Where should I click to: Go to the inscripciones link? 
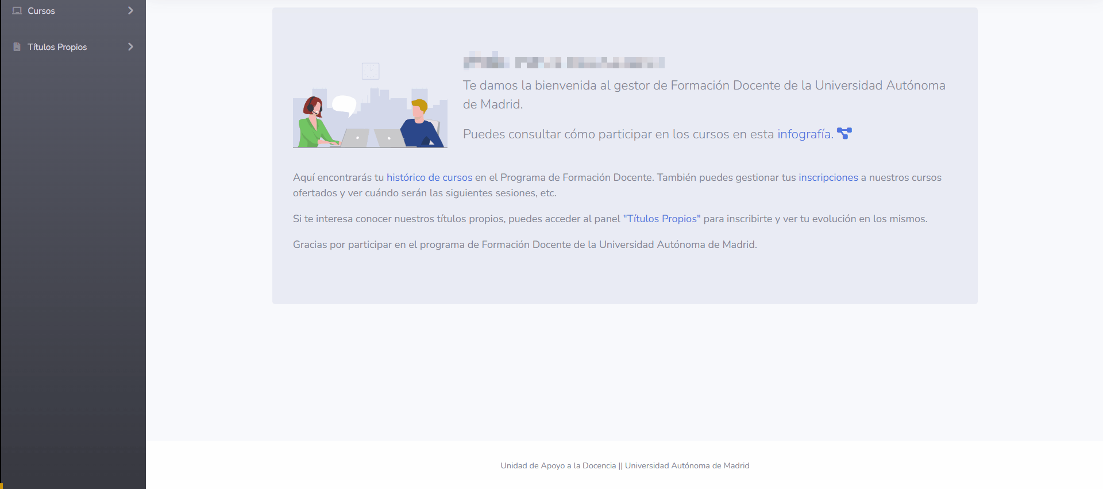[x=828, y=178]
